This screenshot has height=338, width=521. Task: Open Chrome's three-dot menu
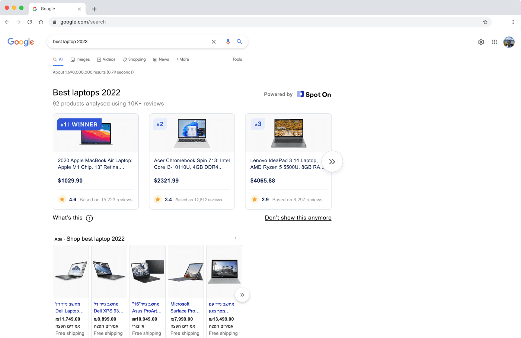(513, 22)
